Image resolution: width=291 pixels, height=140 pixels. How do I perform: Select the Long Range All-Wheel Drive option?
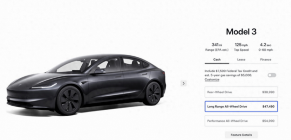241,106
